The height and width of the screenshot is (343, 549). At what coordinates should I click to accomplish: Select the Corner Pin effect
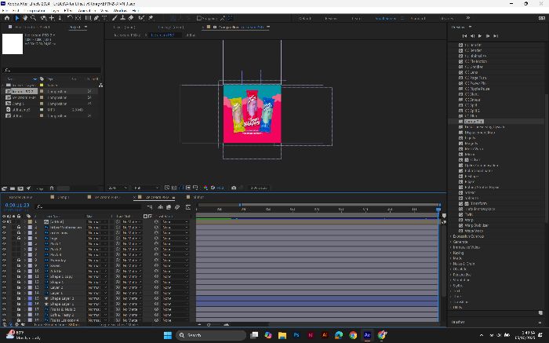(474, 122)
